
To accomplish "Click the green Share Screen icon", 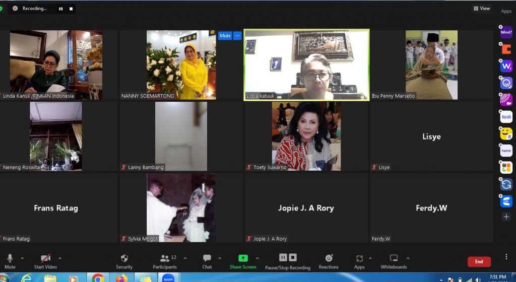I will tap(243, 258).
